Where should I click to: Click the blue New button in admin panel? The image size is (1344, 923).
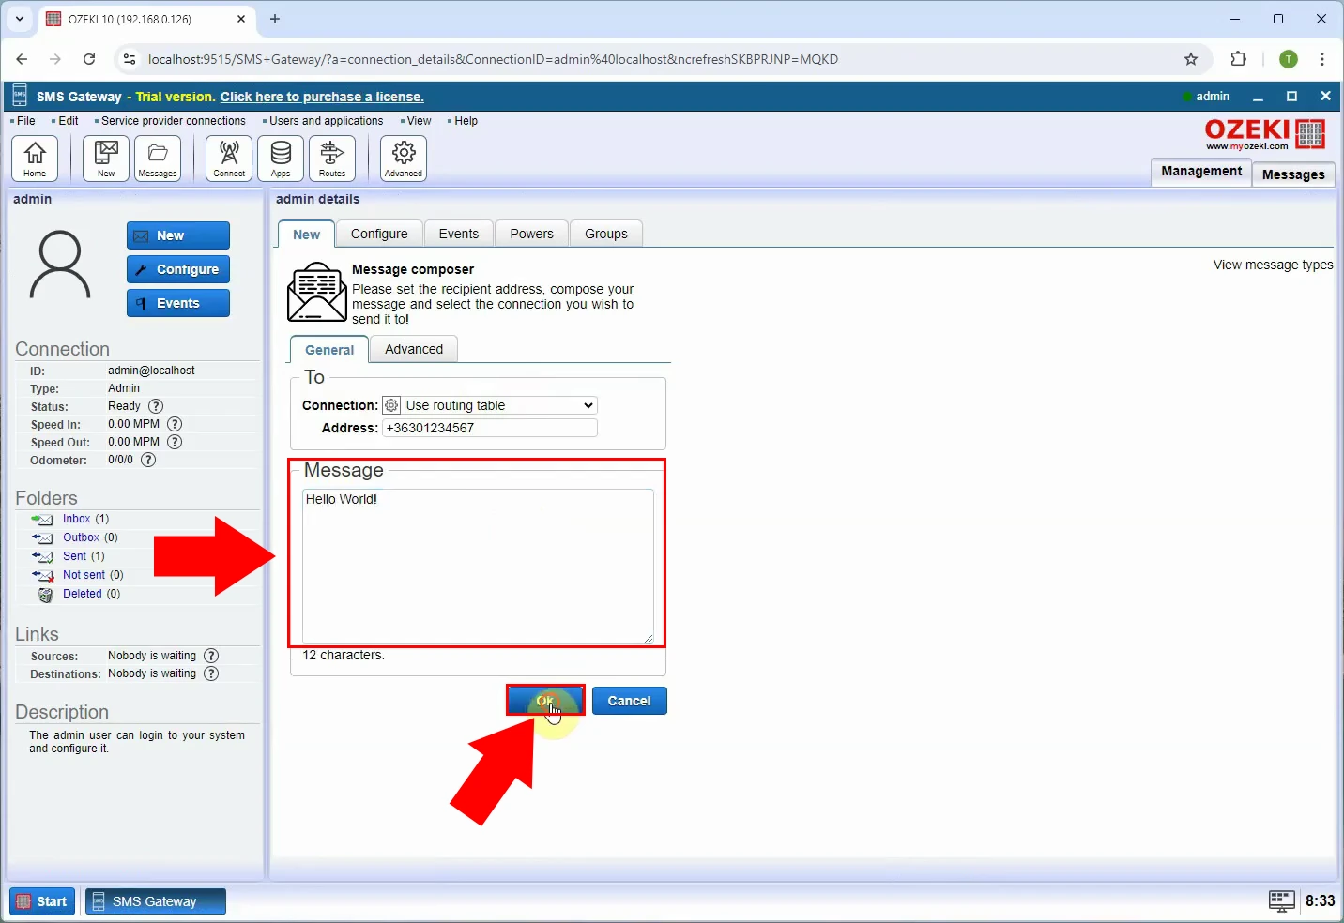click(x=178, y=235)
